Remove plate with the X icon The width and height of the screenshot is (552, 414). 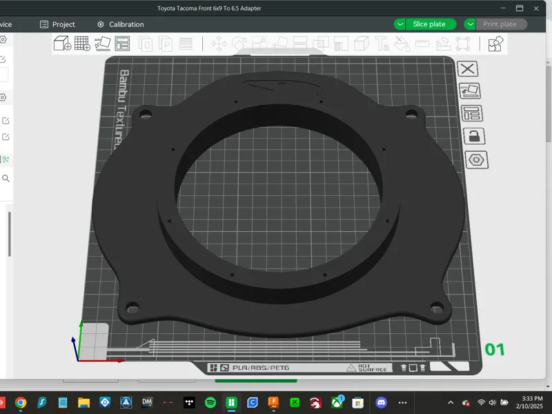468,68
